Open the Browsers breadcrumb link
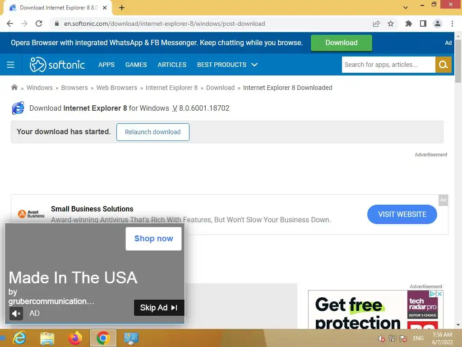The width and height of the screenshot is (462, 347). (x=74, y=88)
